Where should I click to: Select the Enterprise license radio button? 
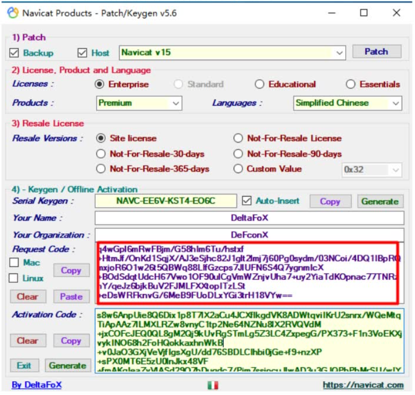tap(100, 84)
